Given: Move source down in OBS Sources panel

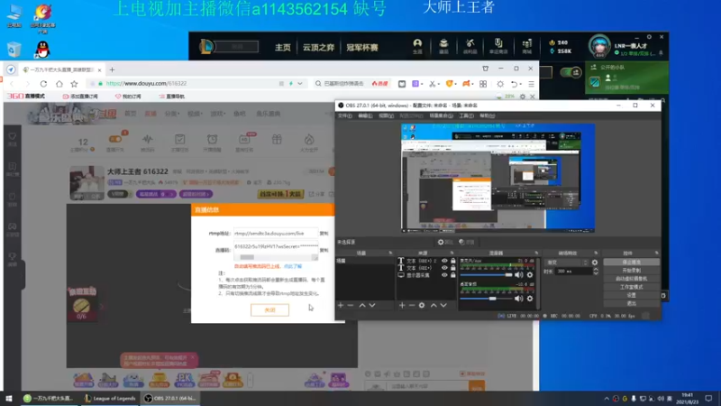Looking at the screenshot, I should pos(443,305).
